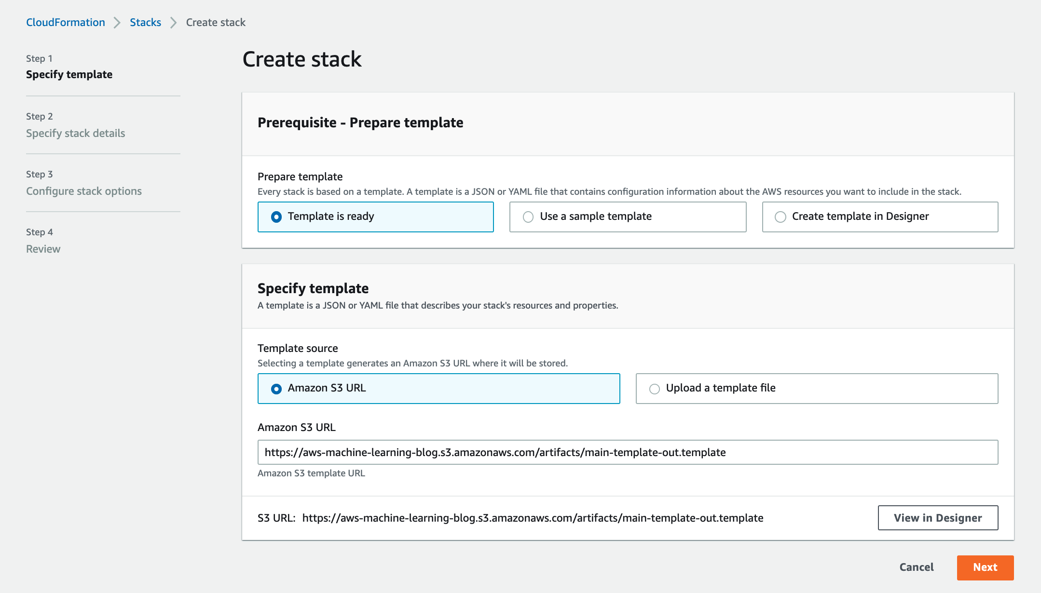Choose the Upload a template file option

point(654,389)
